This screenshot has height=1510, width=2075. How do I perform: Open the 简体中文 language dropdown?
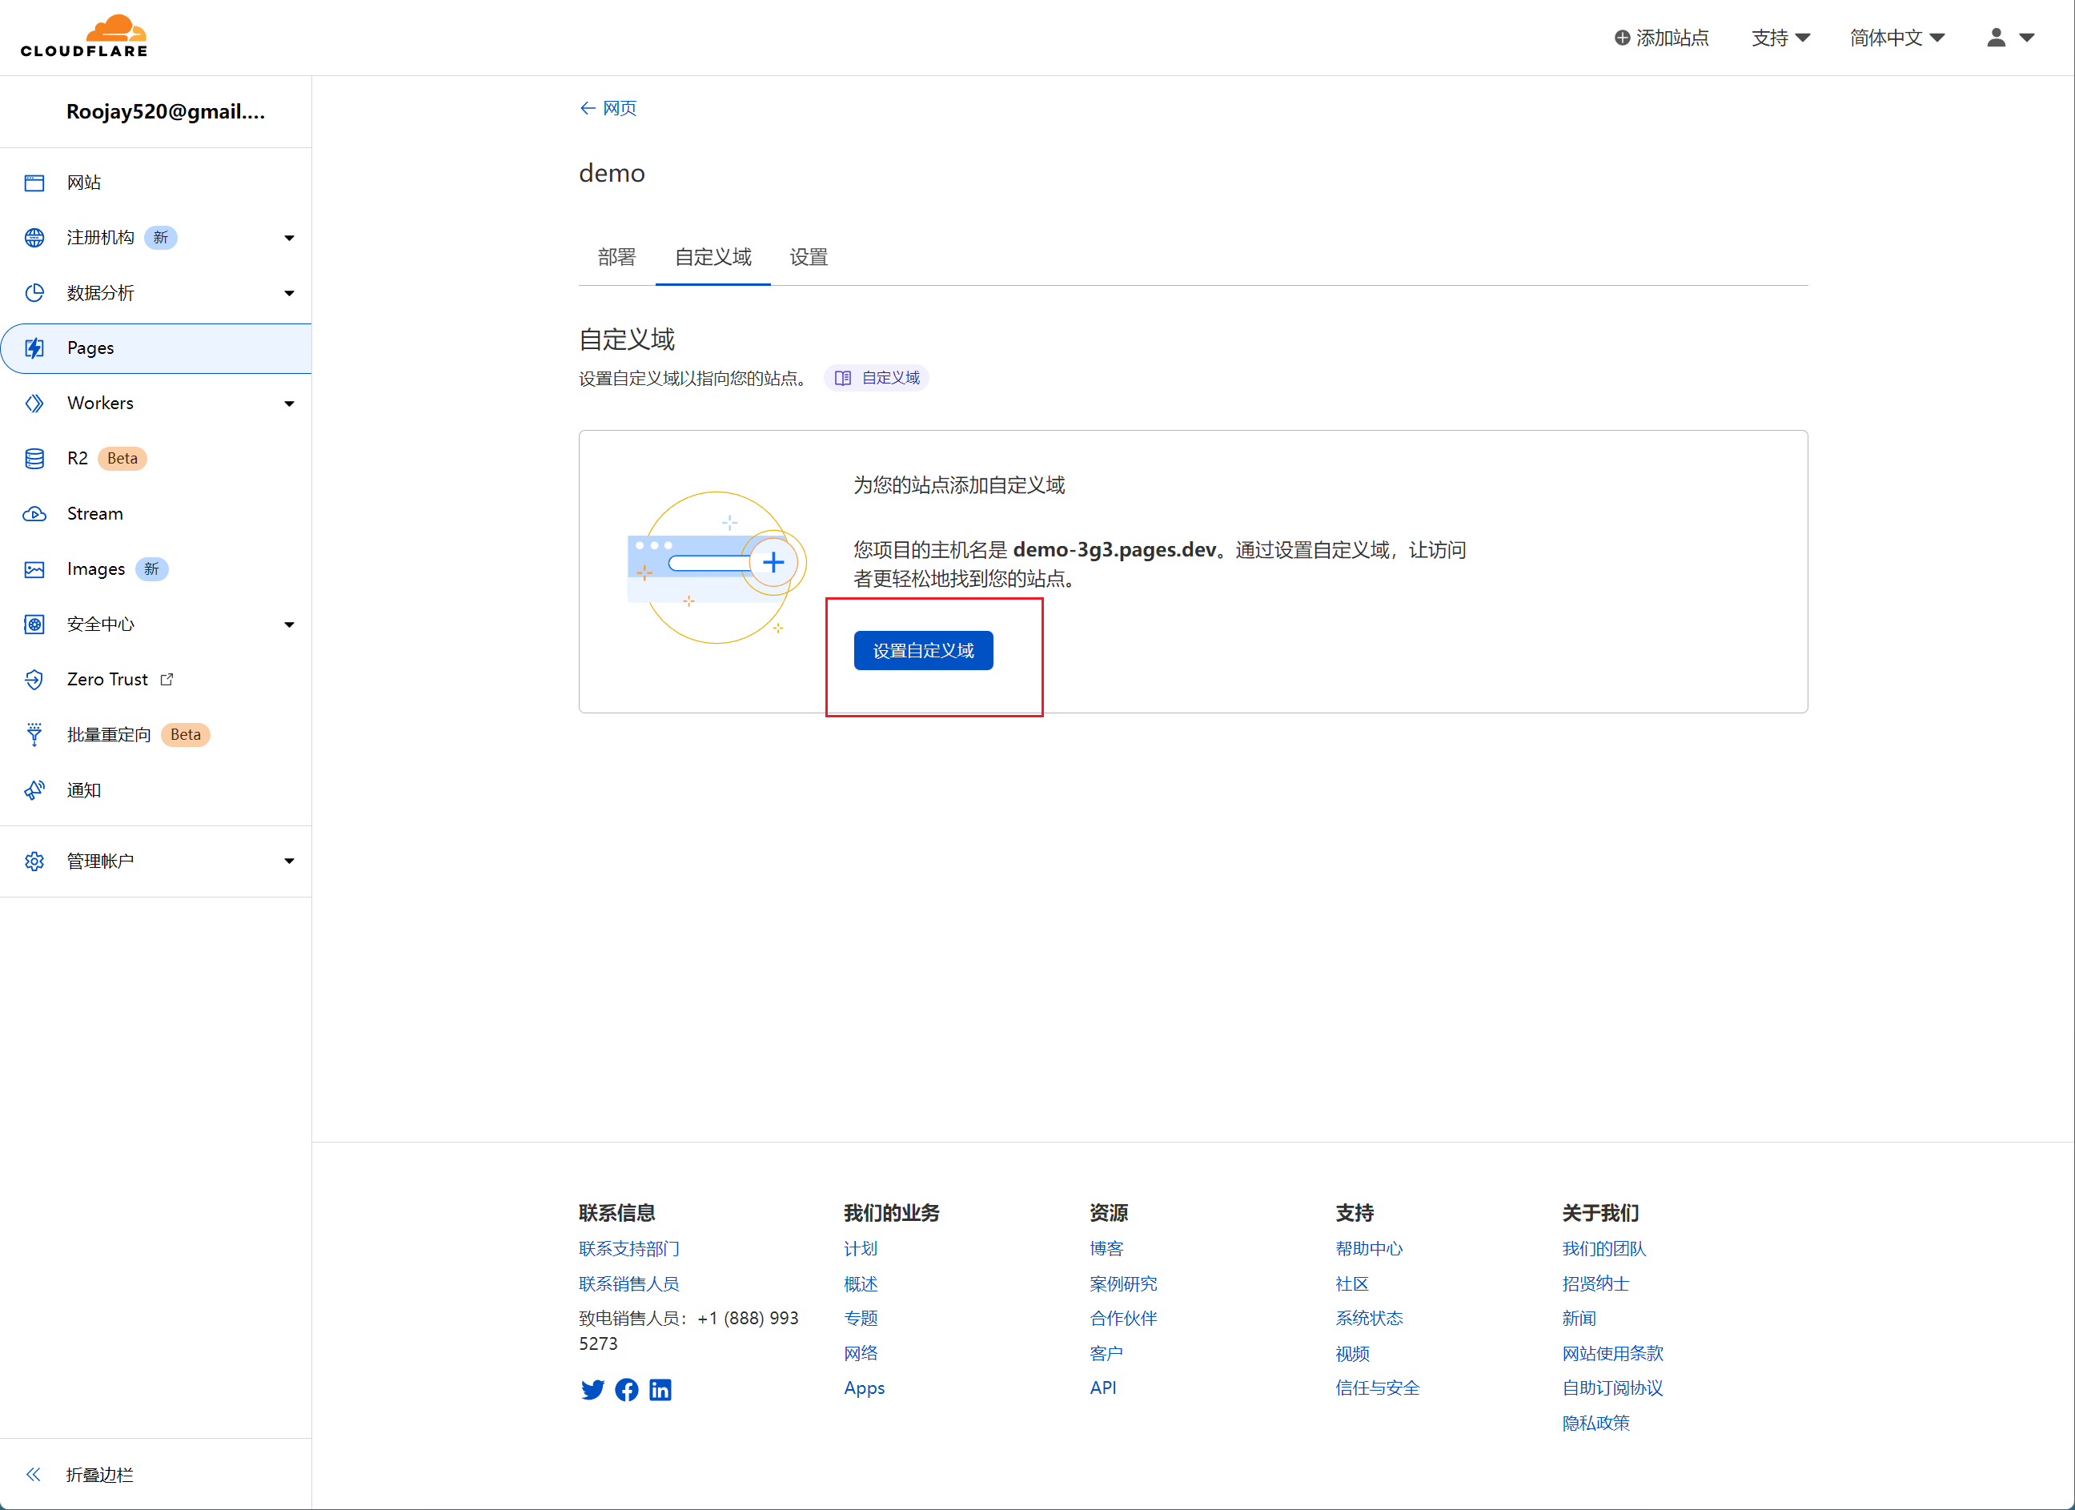click(1896, 38)
